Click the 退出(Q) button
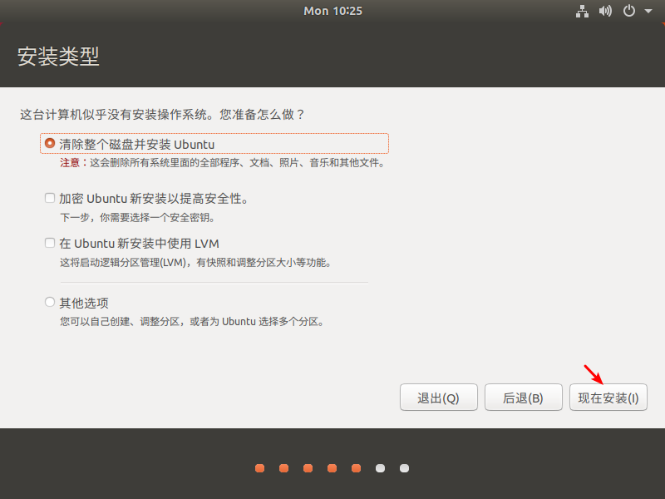The image size is (665, 499). coord(439,398)
